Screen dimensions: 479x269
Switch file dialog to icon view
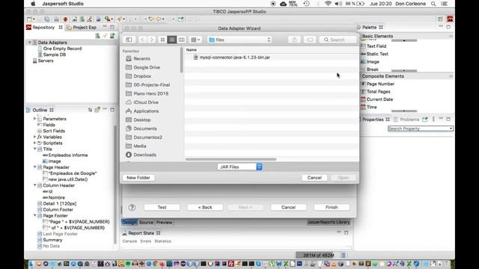tap(162, 40)
